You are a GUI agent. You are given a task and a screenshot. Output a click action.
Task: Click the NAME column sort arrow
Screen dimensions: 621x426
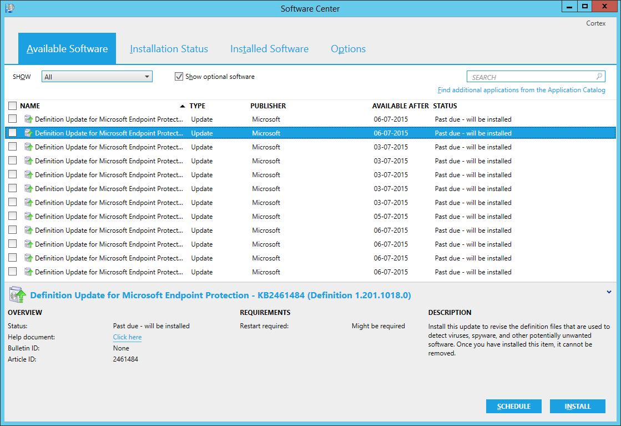pos(182,106)
